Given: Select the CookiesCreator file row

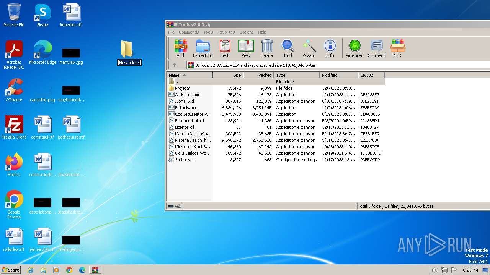Looking at the screenshot, I should pyautogui.click(x=276, y=114).
